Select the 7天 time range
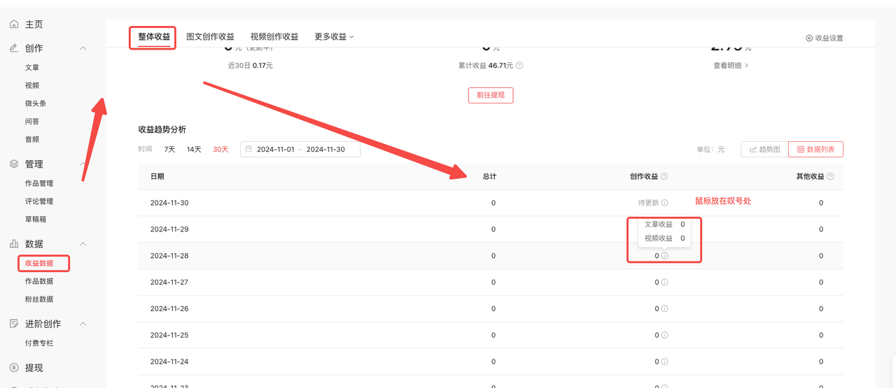The height and width of the screenshot is (388, 896). [169, 150]
